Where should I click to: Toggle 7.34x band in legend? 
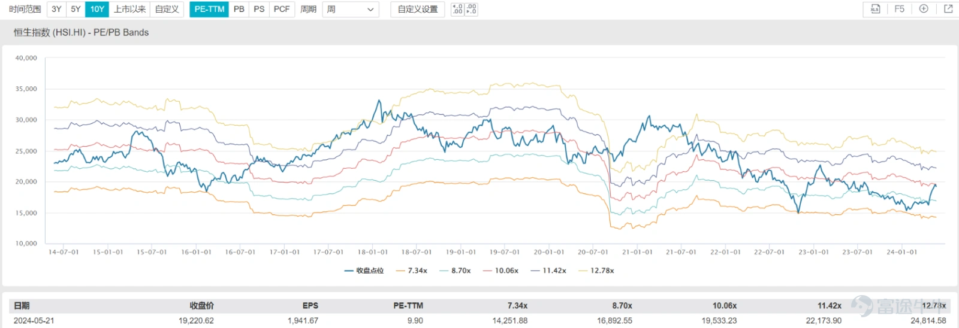coord(411,271)
